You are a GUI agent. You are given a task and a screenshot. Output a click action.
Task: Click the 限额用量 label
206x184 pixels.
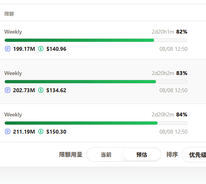coord(71,155)
